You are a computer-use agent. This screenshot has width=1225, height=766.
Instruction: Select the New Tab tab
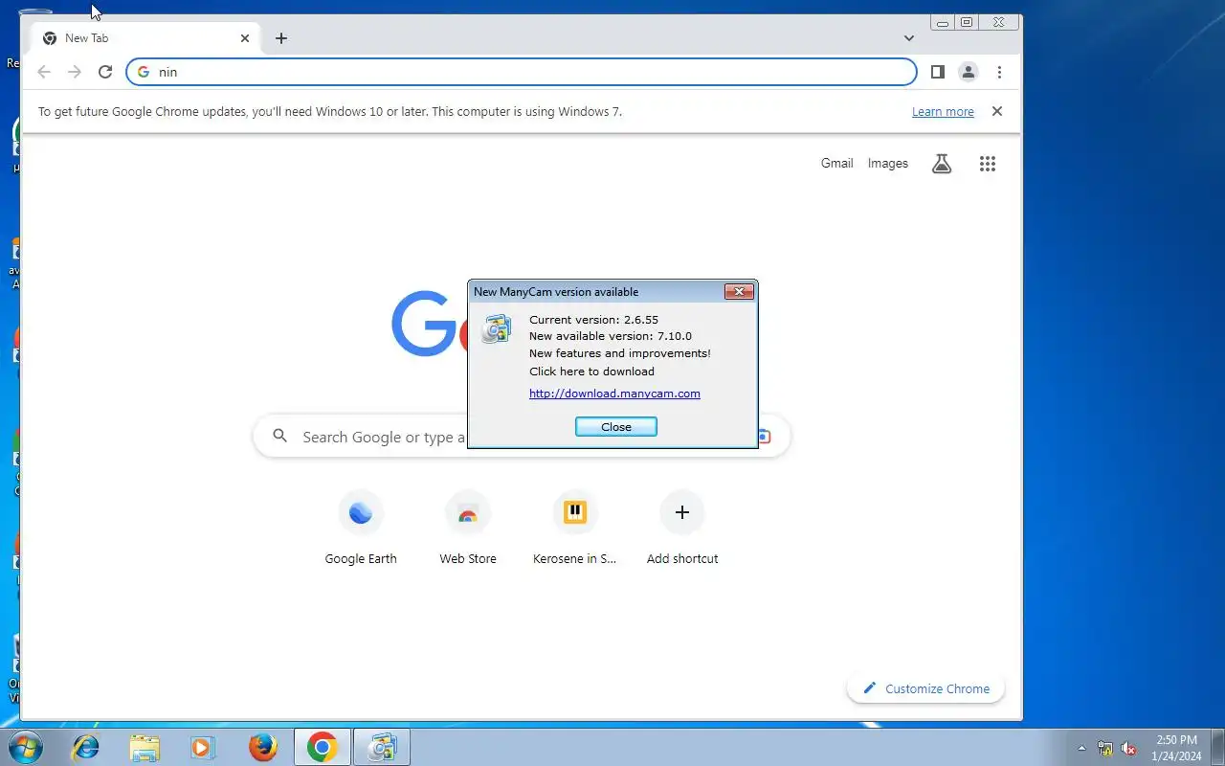tap(144, 38)
